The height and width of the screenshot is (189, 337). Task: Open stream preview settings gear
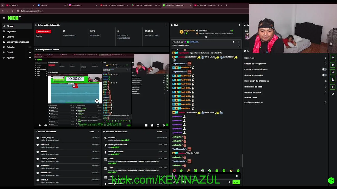coord(163,125)
